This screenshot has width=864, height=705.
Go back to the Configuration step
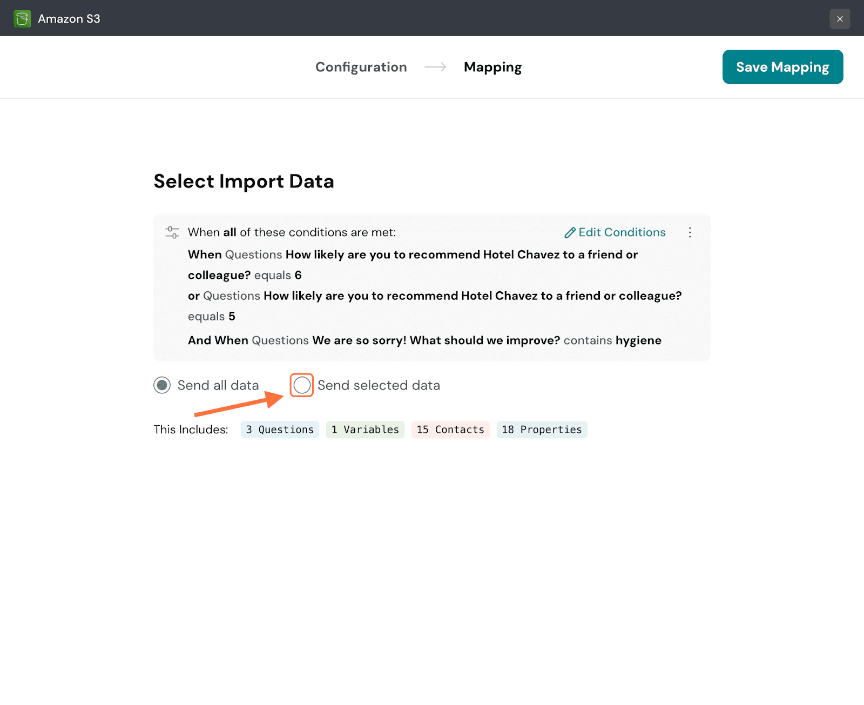361,67
